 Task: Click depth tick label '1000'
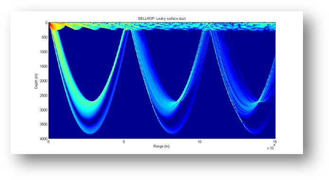44,52
